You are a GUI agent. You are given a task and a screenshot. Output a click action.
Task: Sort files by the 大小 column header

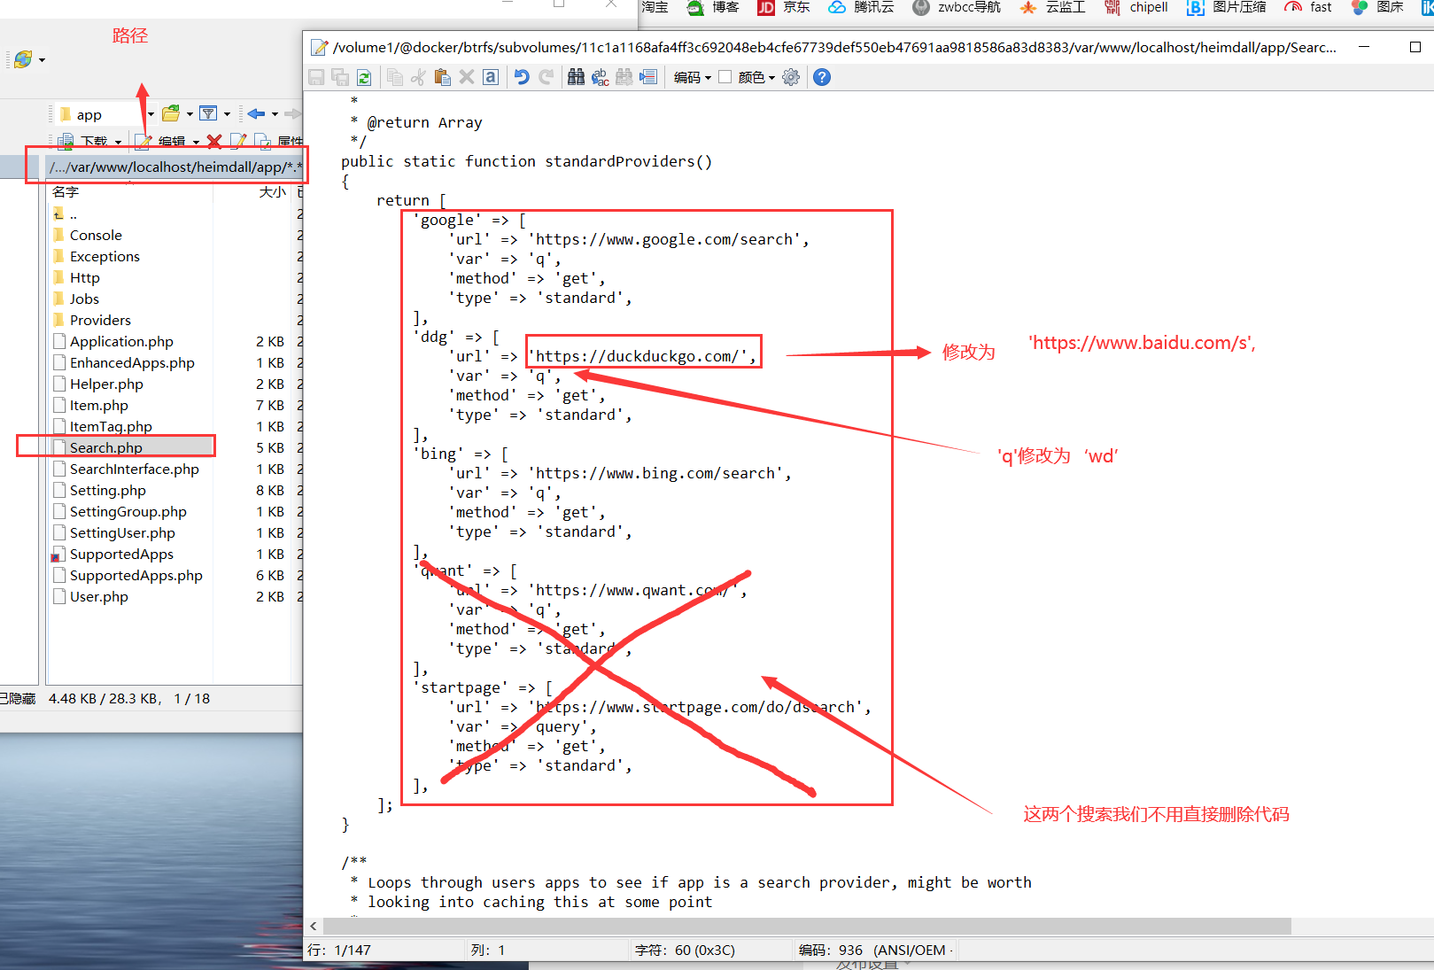point(272,191)
